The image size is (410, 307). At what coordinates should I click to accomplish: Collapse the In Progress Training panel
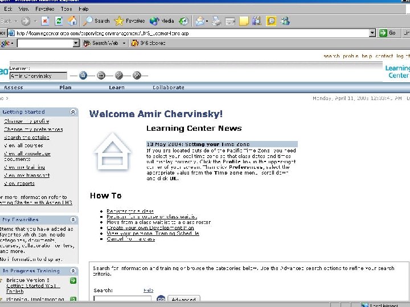point(73,271)
